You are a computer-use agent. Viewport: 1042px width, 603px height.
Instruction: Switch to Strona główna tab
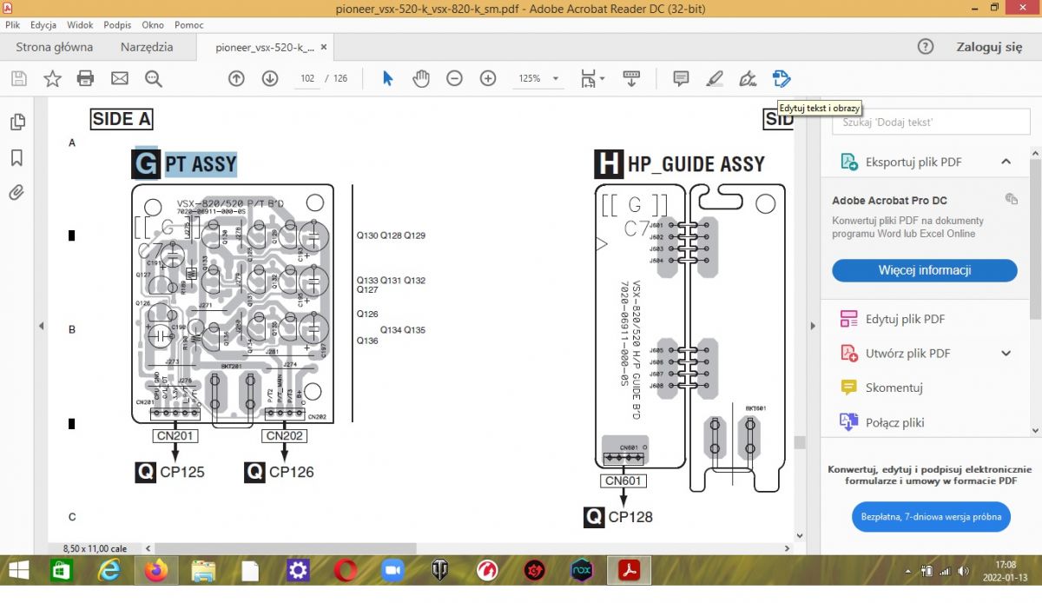tap(54, 47)
